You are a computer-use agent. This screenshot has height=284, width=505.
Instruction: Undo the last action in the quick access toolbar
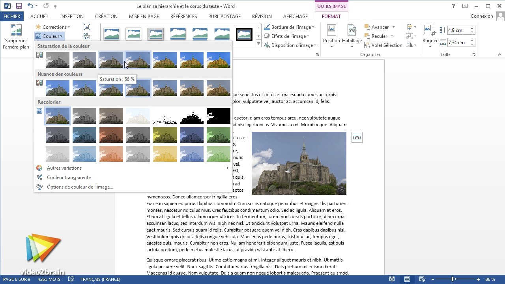(30, 6)
